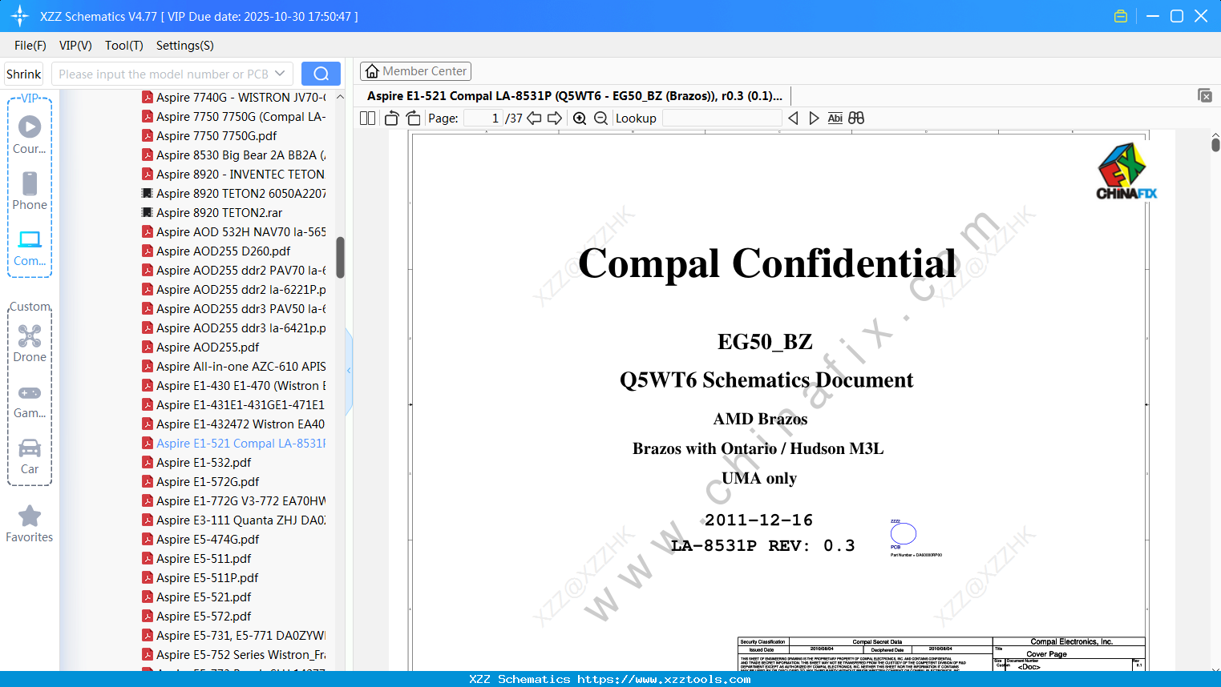
Task: Click the file list scrollbar thumb
Action: 340,257
